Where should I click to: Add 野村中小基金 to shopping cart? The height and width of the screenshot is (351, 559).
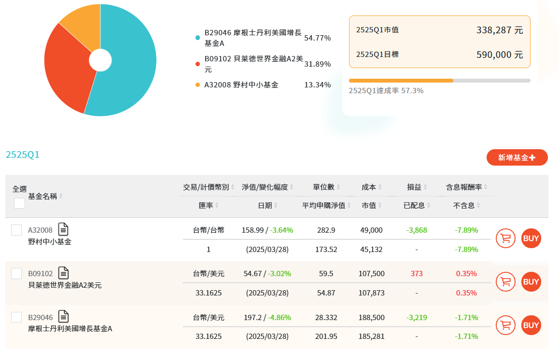pos(506,238)
